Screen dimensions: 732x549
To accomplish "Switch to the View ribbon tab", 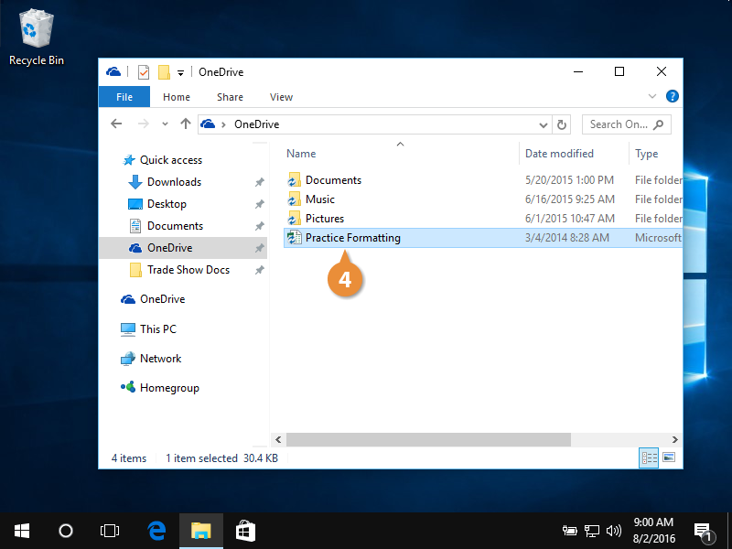I will tap(281, 97).
